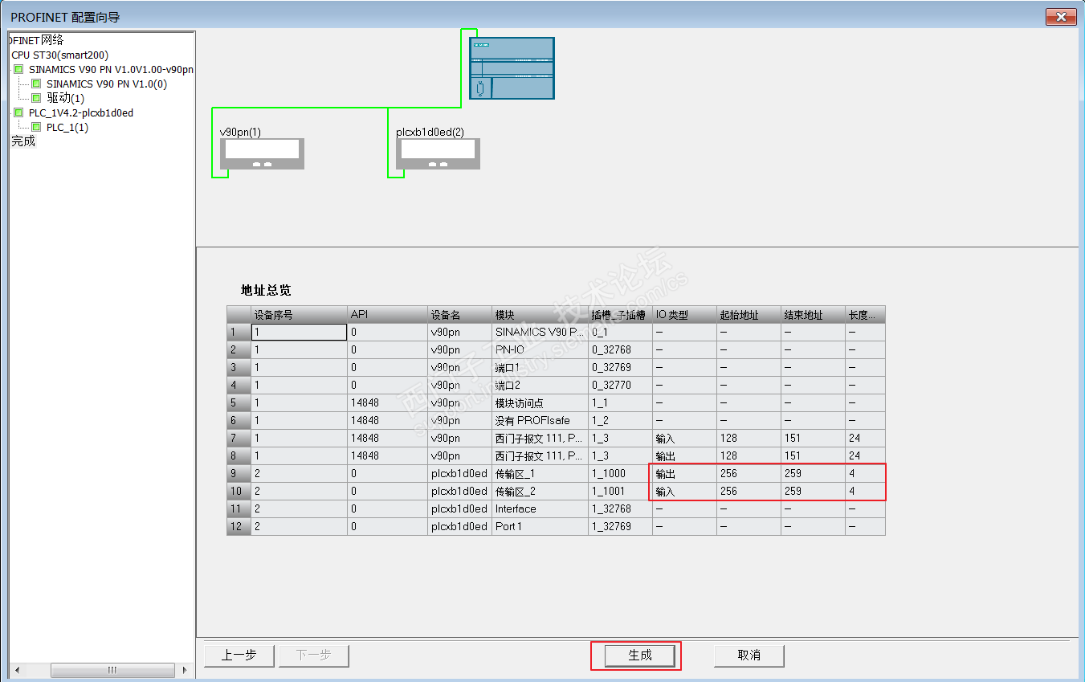Screen dimensions: 1085x682
Task: Select the PLC_1(1) tree node label
Action: coord(67,127)
